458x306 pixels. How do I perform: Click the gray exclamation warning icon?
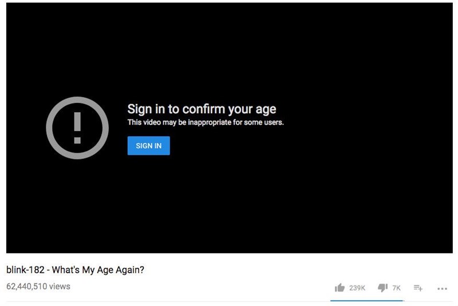pyautogui.click(x=77, y=128)
